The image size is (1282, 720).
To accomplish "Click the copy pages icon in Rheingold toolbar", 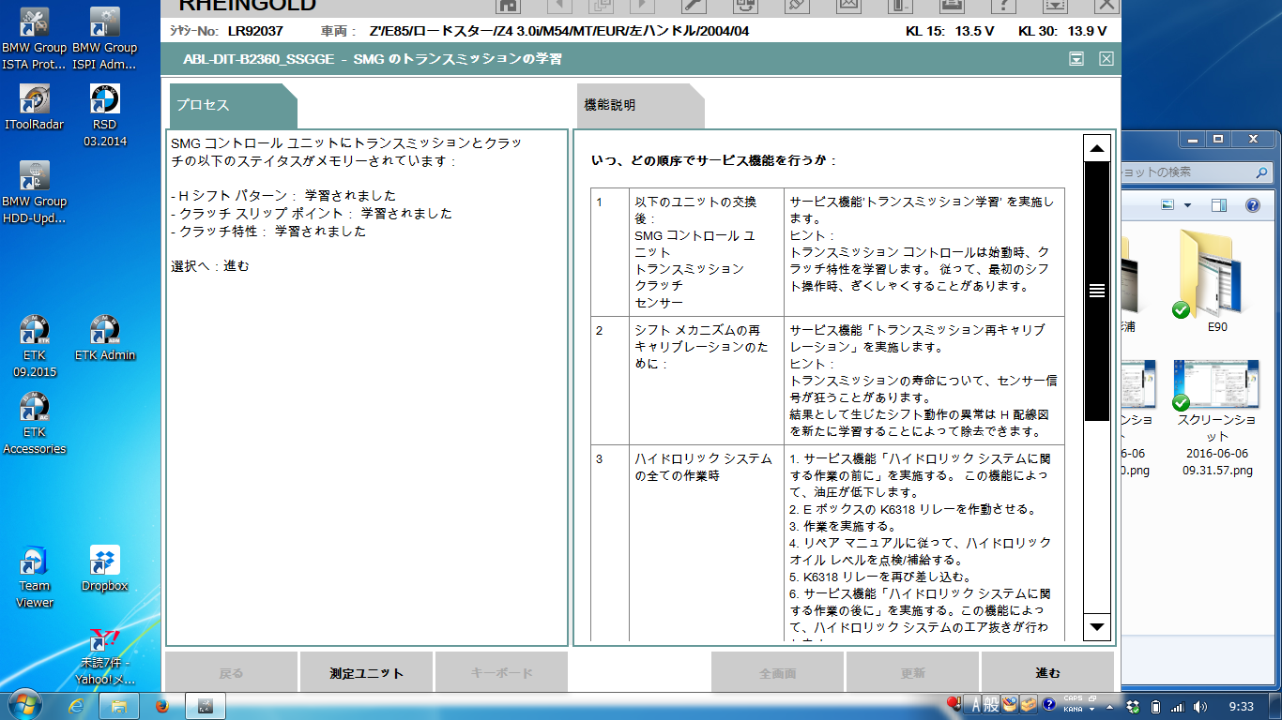I will coord(601,7).
